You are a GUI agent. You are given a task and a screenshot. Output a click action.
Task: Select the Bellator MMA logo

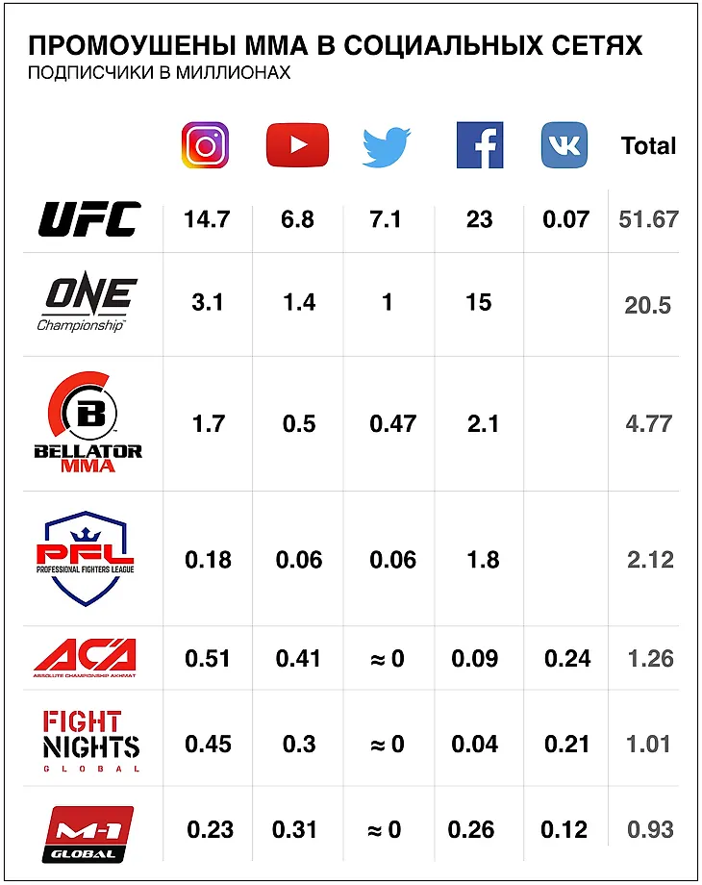click(88, 421)
